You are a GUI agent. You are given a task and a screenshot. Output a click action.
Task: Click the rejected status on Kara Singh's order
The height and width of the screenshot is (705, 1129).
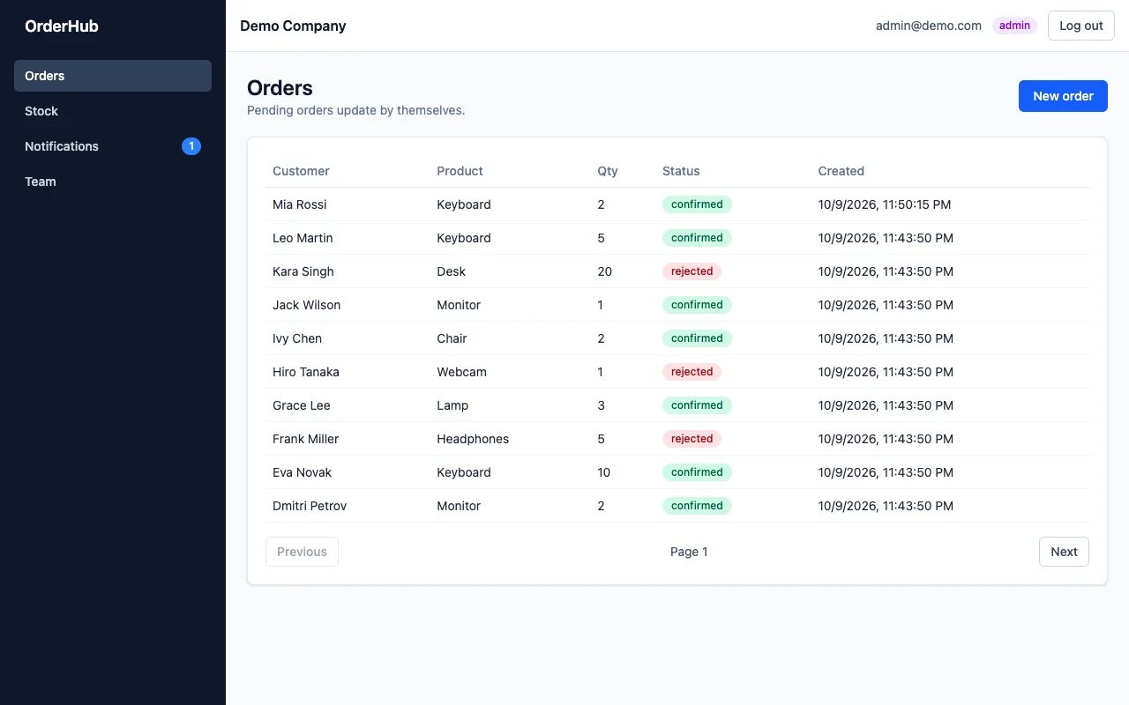[x=692, y=271]
